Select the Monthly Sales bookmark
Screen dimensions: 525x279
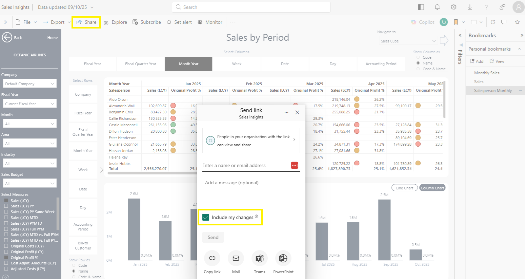coord(487,73)
